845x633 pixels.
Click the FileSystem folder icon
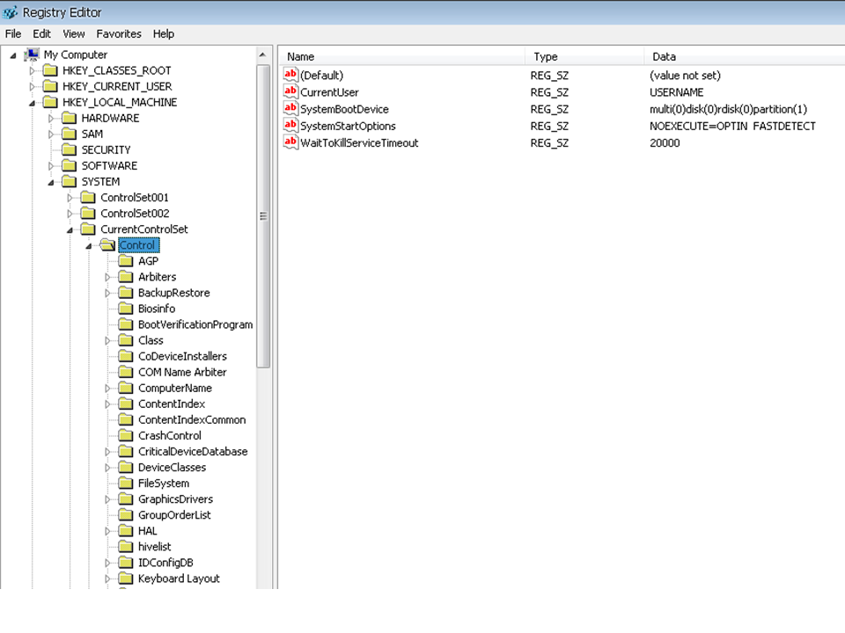[x=126, y=483]
